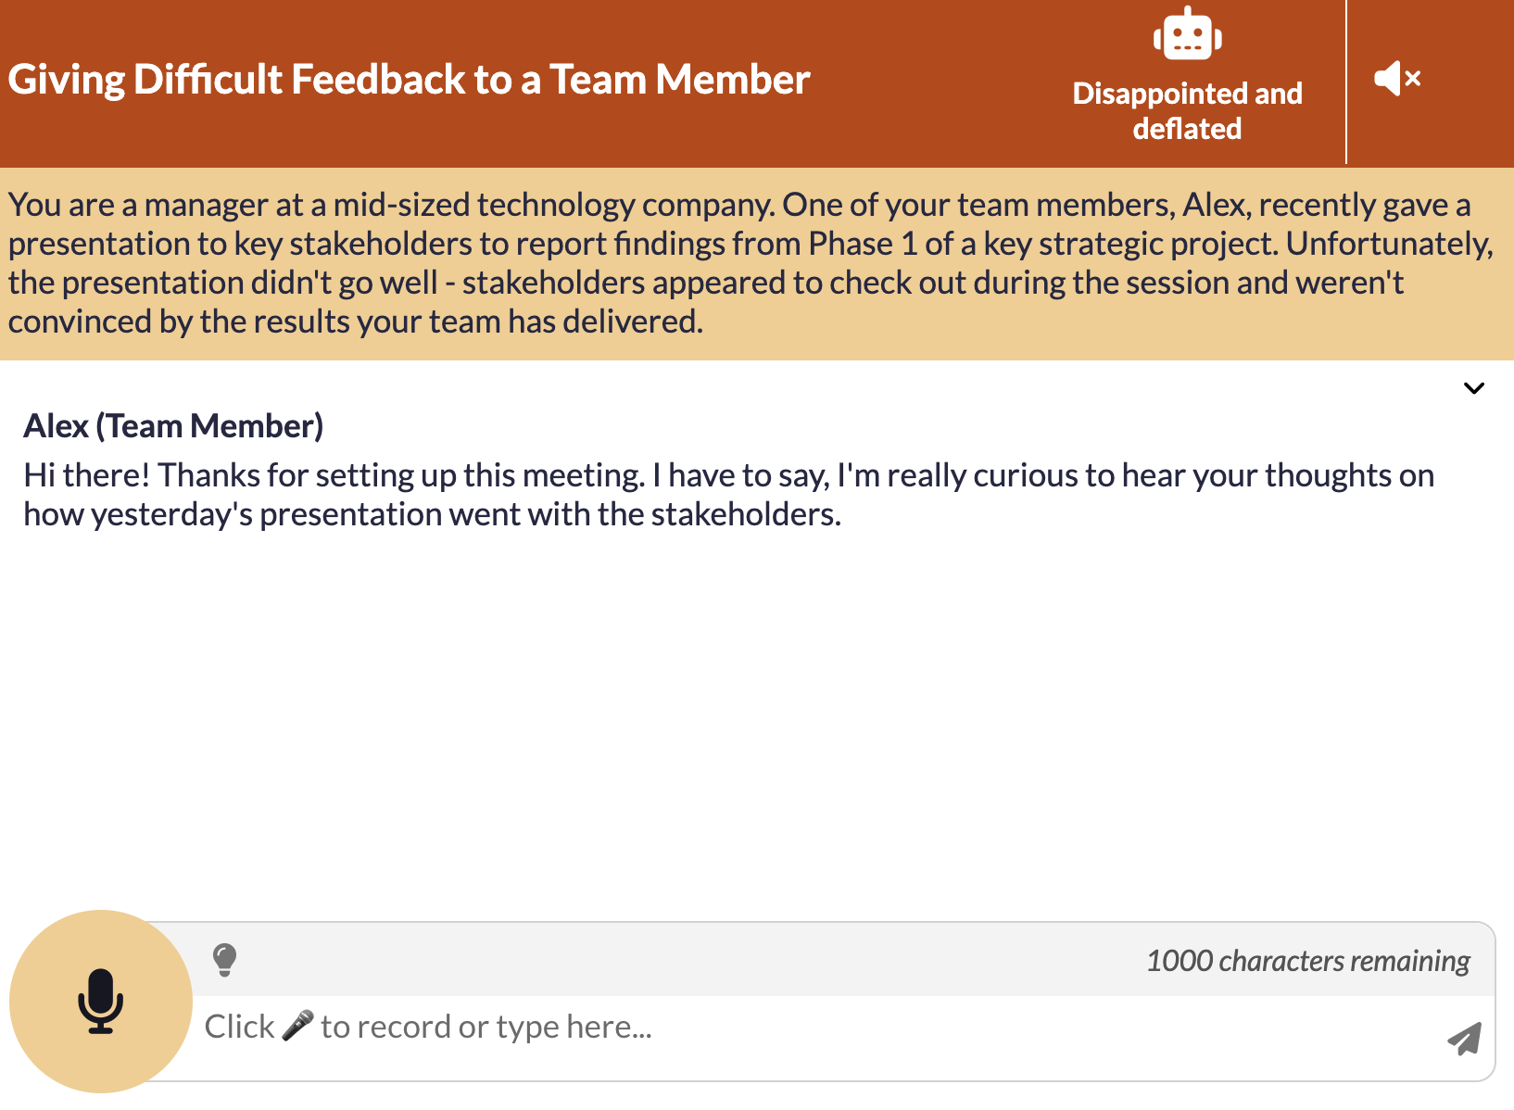The height and width of the screenshot is (1110, 1514).
Task: Click the "1000 characters remaining" counter
Action: pos(1307,961)
